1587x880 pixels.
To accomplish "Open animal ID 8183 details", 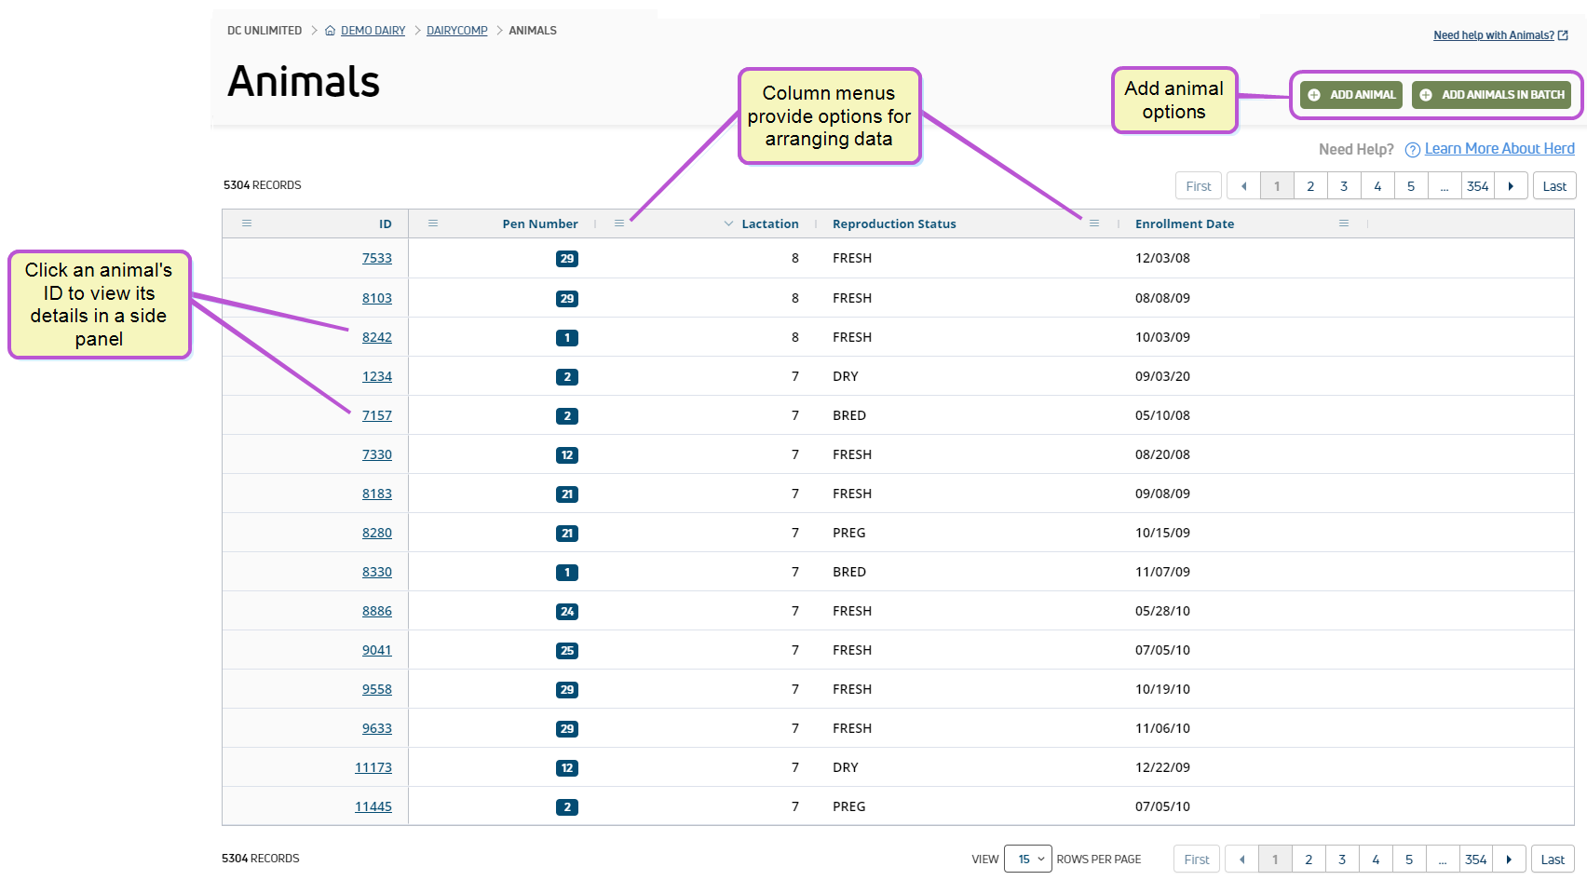I will click(x=377, y=494).
